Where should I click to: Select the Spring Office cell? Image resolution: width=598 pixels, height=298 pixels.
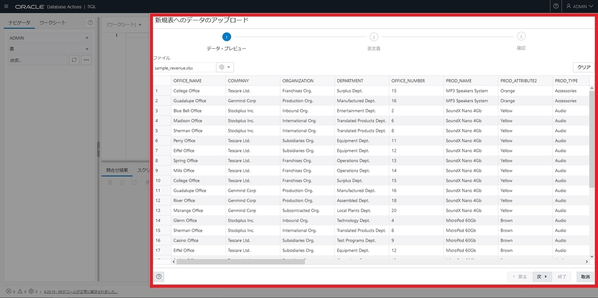click(x=198, y=160)
